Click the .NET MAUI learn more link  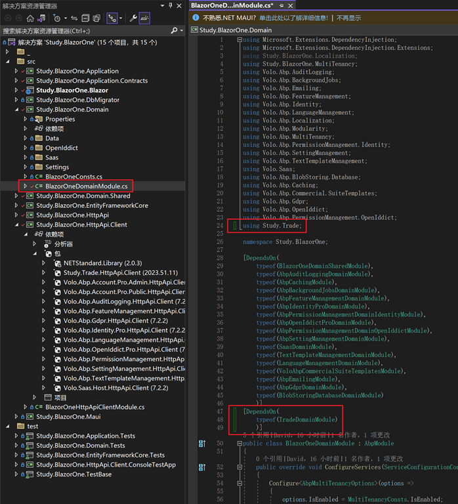tap(293, 18)
